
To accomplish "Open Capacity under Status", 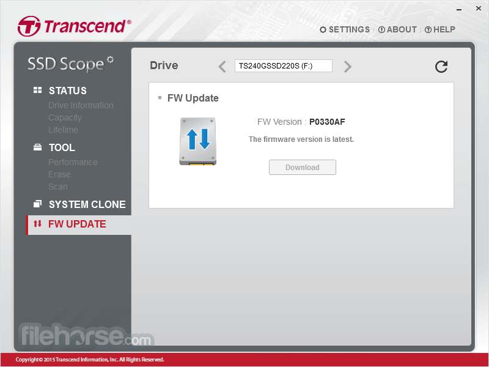I will (x=65, y=117).
